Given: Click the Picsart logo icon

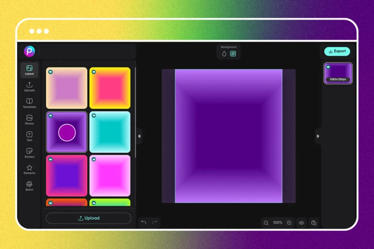Looking at the screenshot, I should point(29,51).
